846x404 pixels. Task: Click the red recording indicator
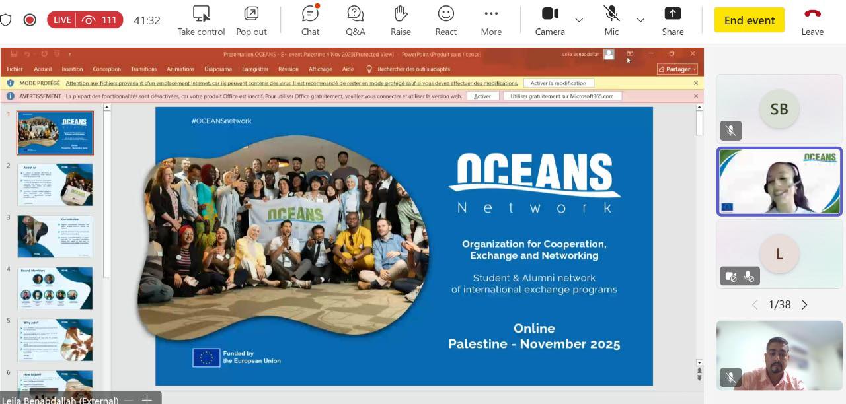coord(30,20)
